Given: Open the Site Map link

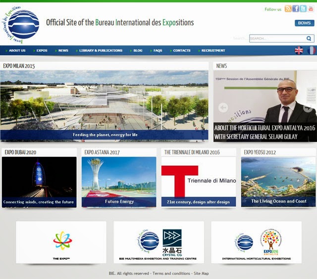Looking at the screenshot, I should (201, 274).
